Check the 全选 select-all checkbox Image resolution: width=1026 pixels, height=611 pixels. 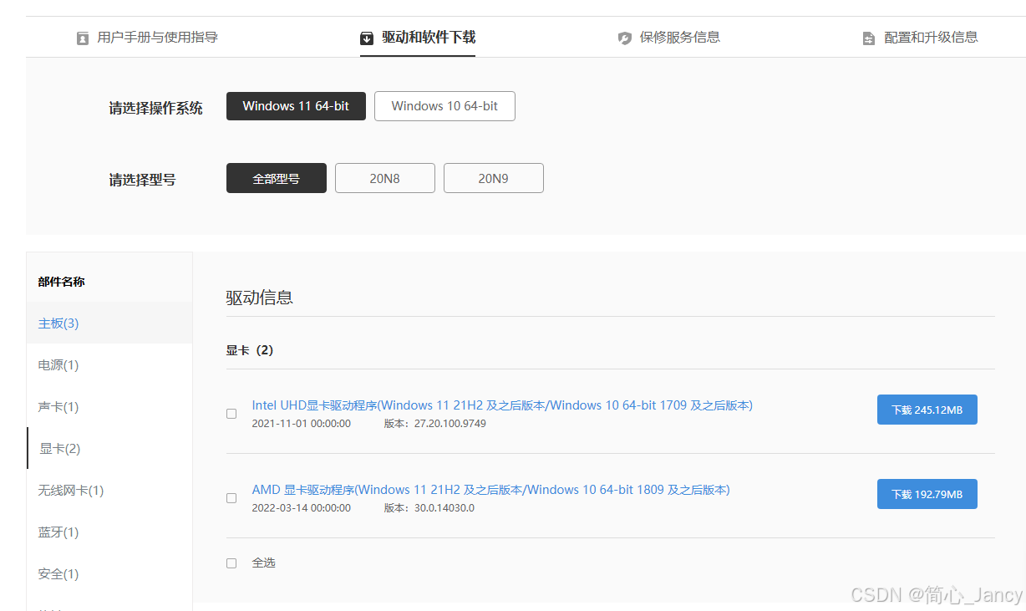tap(231, 563)
